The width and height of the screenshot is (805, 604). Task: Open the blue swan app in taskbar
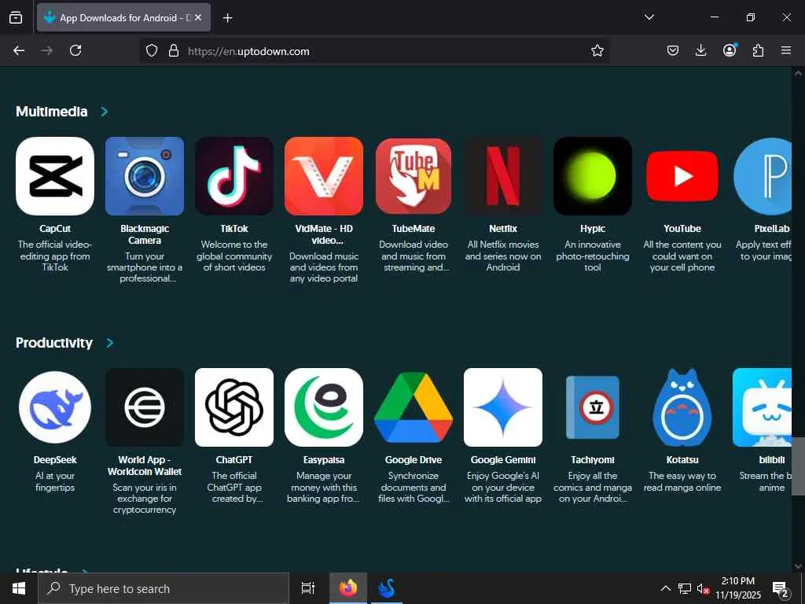tap(387, 588)
